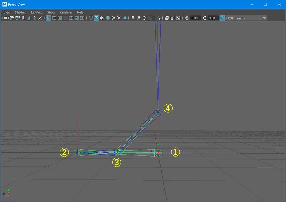
Task: Click the Use Default Material icon
Action: tap(102, 18)
